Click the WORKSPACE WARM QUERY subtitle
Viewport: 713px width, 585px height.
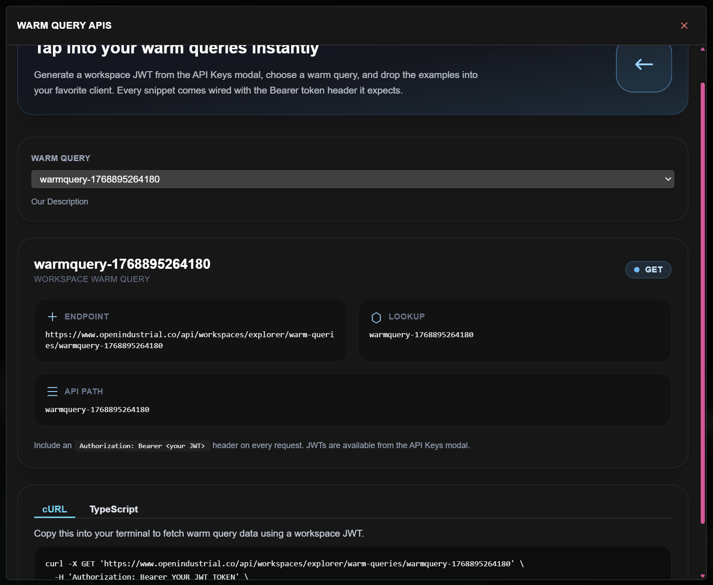92,279
